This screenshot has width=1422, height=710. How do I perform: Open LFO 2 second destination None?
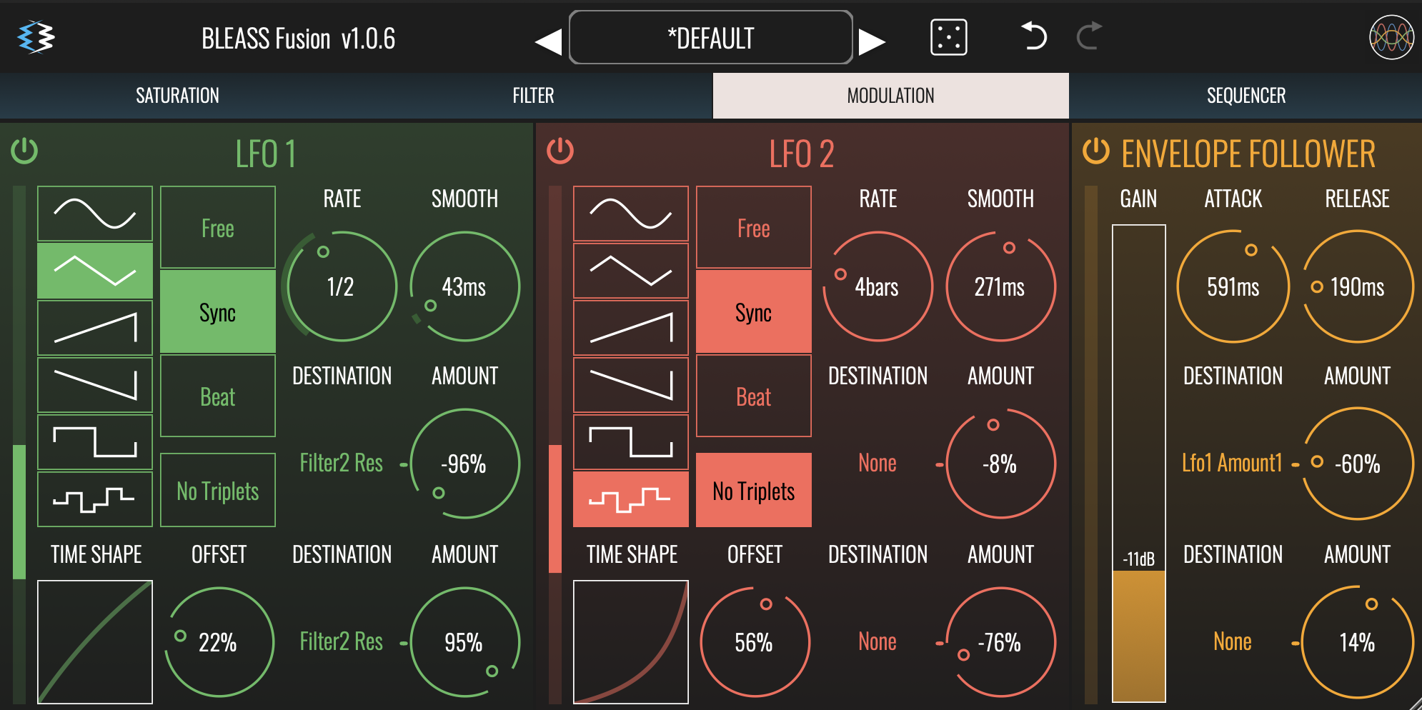coord(877,641)
